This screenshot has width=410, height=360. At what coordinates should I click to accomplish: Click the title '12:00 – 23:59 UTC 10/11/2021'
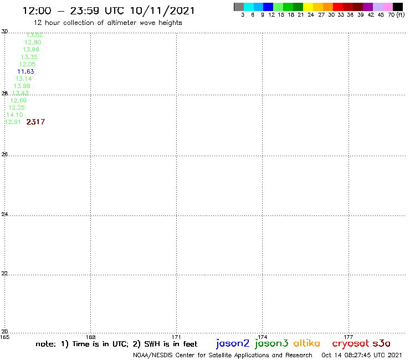click(109, 11)
